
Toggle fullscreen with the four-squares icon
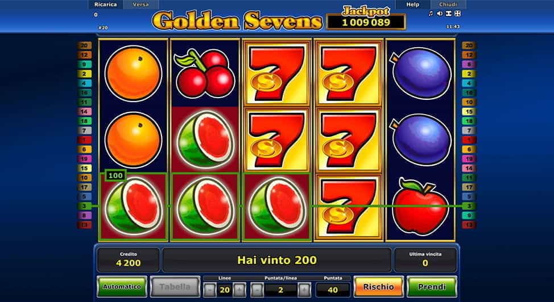(457, 14)
